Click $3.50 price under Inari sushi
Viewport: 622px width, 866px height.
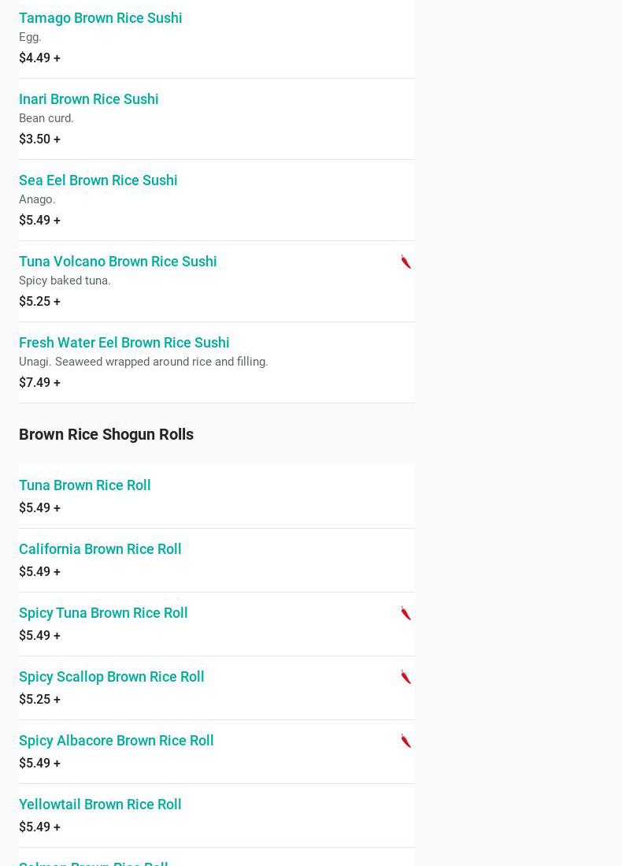click(39, 139)
